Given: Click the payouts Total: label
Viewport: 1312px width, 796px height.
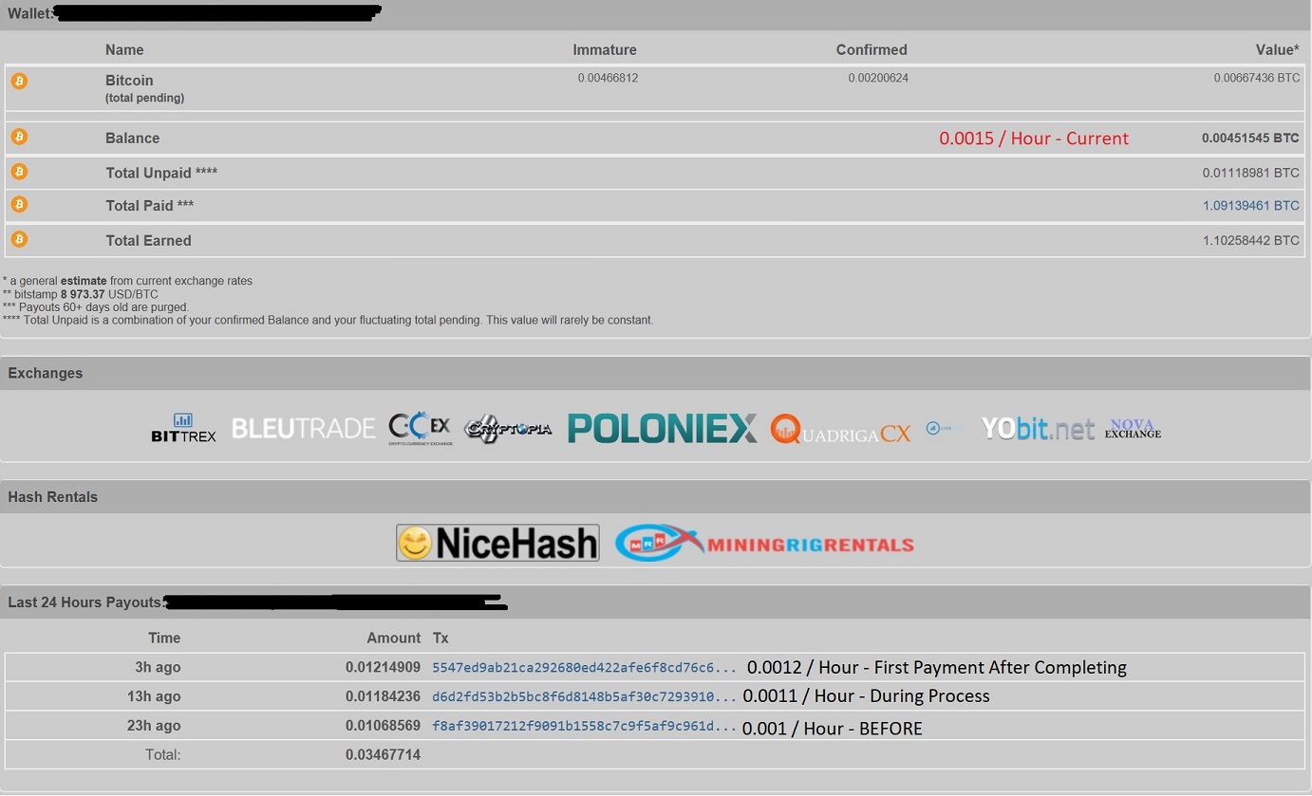Looking at the screenshot, I should pyautogui.click(x=162, y=756).
